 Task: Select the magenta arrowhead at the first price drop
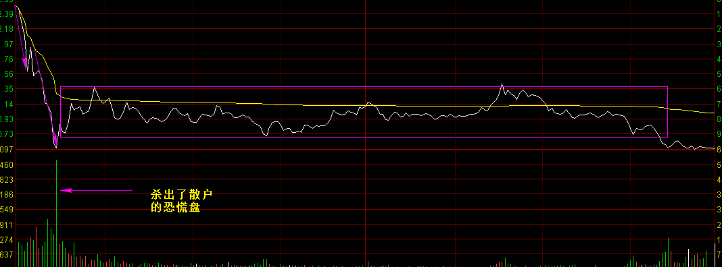[25, 65]
